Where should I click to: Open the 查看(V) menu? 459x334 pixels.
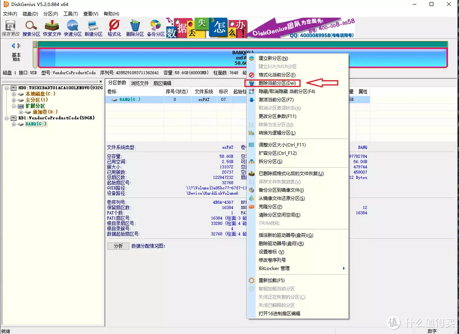click(91, 14)
